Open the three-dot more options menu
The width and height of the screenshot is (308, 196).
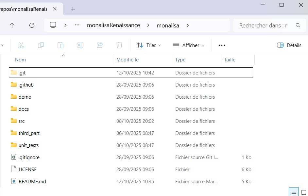222,45
